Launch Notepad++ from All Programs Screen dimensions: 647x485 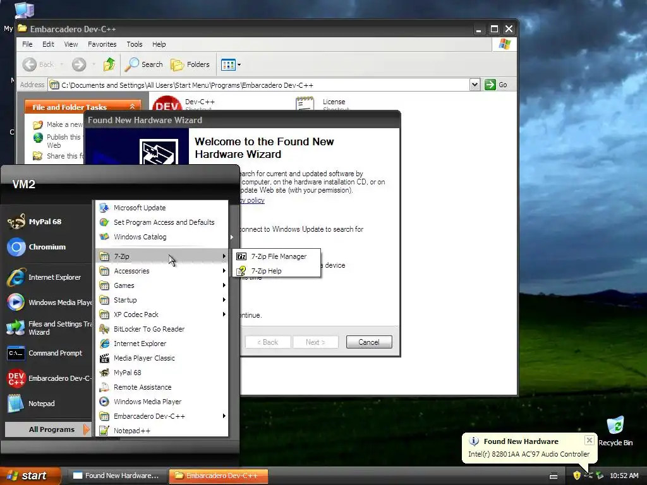[x=162, y=431]
